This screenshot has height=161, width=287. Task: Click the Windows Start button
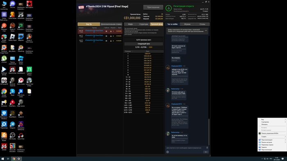[x=2, y=159]
